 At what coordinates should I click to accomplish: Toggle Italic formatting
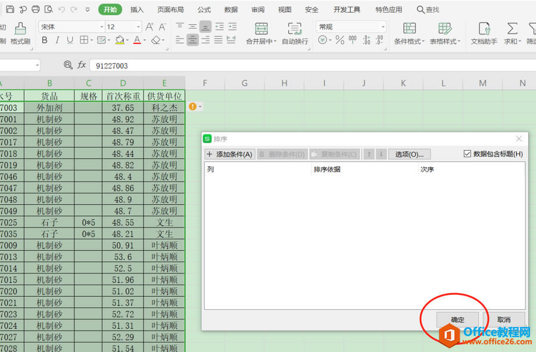click(x=57, y=40)
